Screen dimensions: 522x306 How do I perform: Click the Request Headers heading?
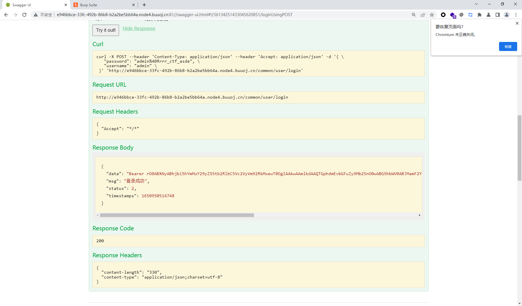[115, 112]
